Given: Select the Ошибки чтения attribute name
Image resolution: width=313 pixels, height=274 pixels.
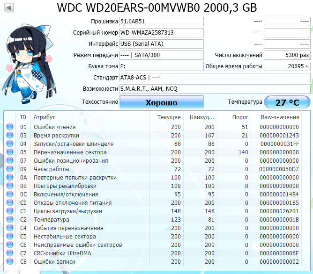Looking at the screenshot, I should click(54, 127).
